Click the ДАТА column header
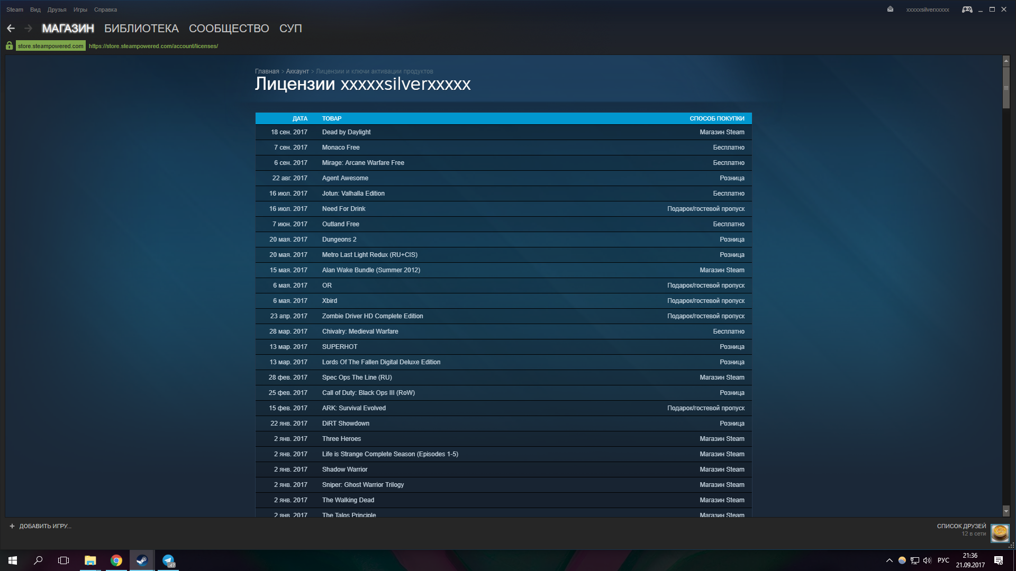Screen dimensions: 1016x571 pos(300,118)
